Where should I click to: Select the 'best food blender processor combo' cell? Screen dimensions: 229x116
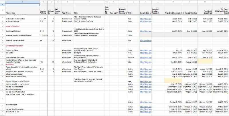[x=23, y=34]
